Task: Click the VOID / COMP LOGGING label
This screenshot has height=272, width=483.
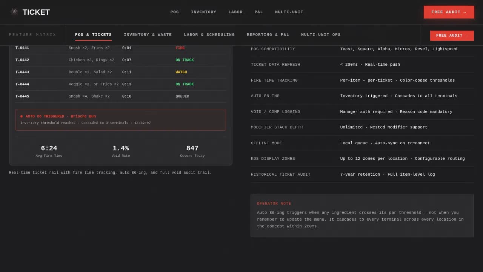Action: (x=275, y=112)
